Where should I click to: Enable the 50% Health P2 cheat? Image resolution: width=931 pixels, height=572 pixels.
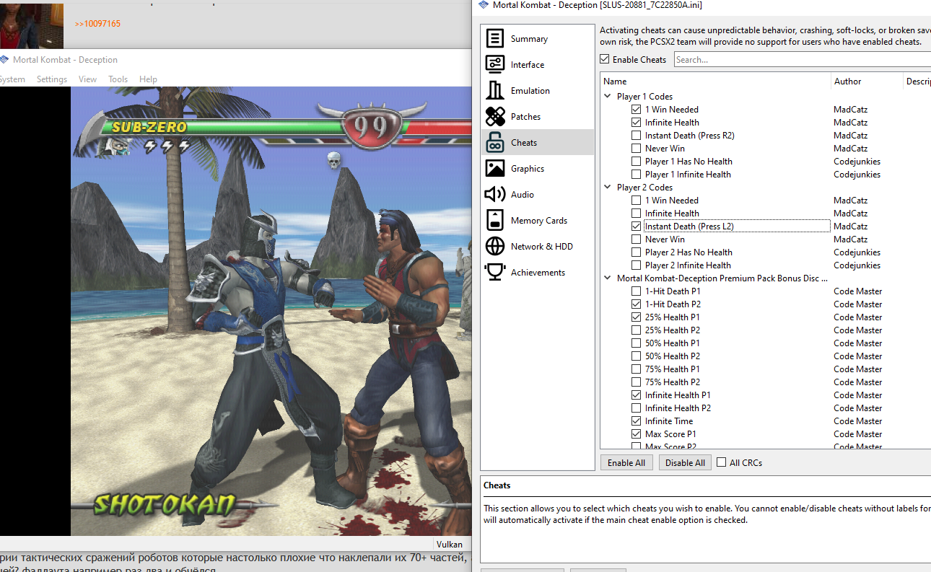click(x=636, y=356)
